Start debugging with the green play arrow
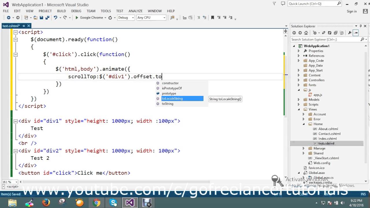Image resolution: width=370 pixels, height=208 pixels. click(77, 18)
